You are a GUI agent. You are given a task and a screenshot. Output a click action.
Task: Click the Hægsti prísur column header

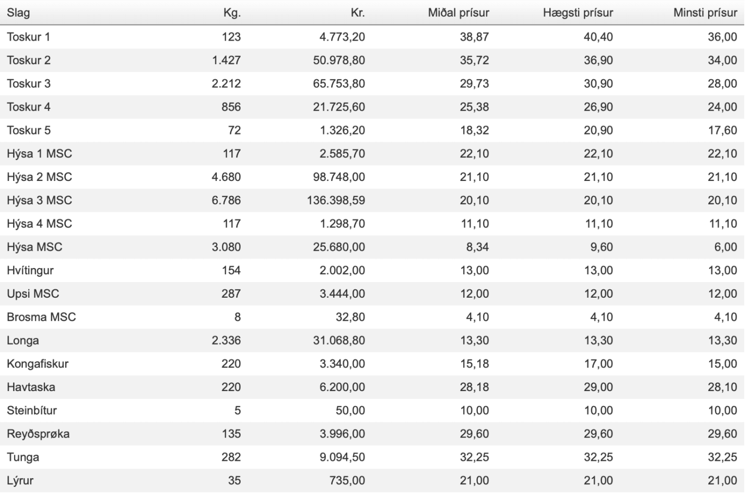tap(578, 13)
